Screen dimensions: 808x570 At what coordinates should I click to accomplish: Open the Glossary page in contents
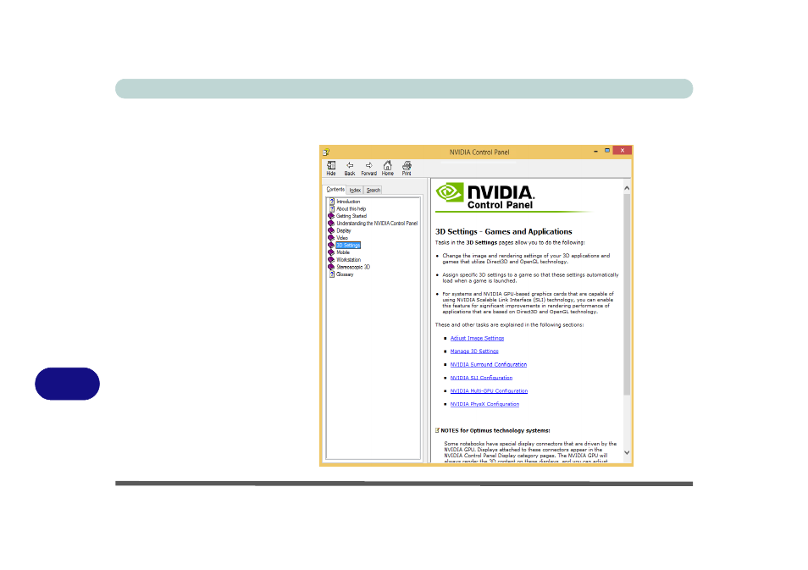click(345, 274)
